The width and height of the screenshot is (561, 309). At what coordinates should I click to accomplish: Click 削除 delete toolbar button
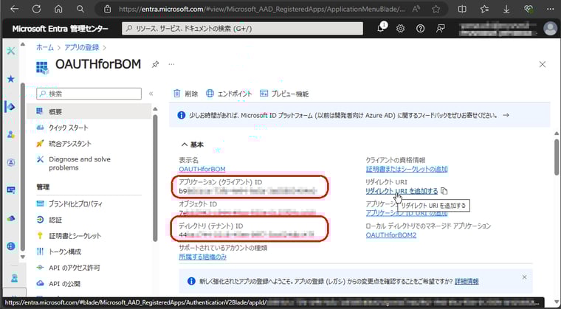(x=186, y=94)
